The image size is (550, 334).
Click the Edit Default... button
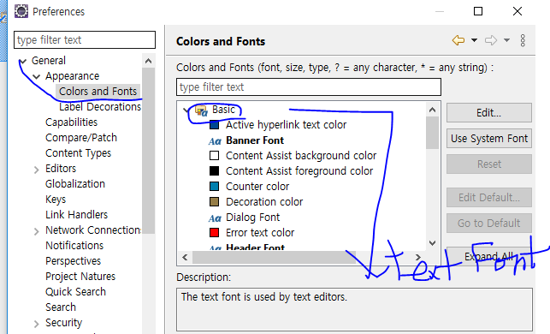tap(489, 197)
